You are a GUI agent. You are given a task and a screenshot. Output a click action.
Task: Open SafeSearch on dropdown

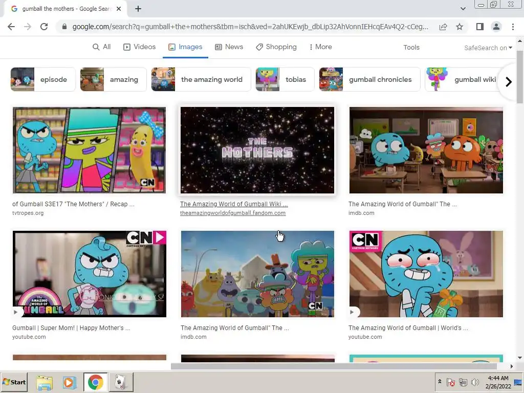tap(488, 48)
